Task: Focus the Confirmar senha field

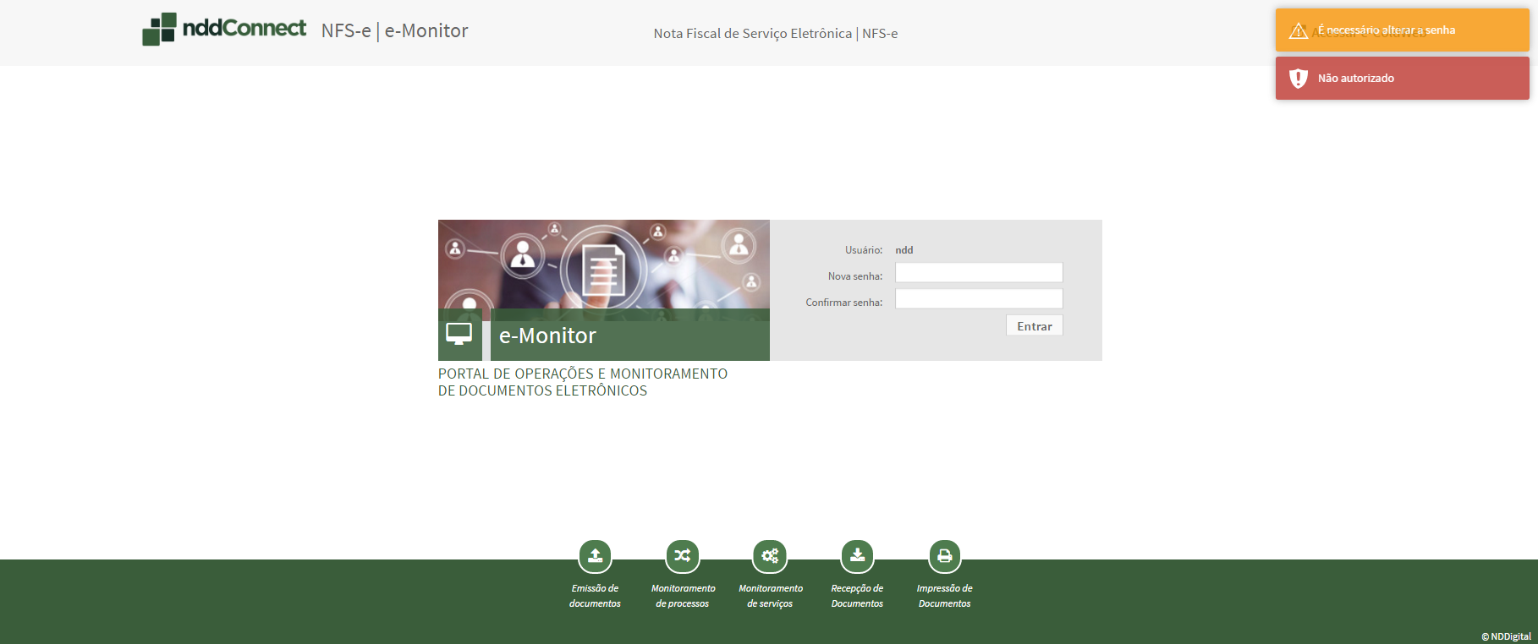Action: (978, 299)
